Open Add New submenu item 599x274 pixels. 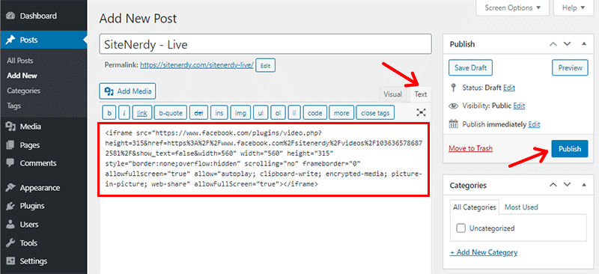point(22,76)
